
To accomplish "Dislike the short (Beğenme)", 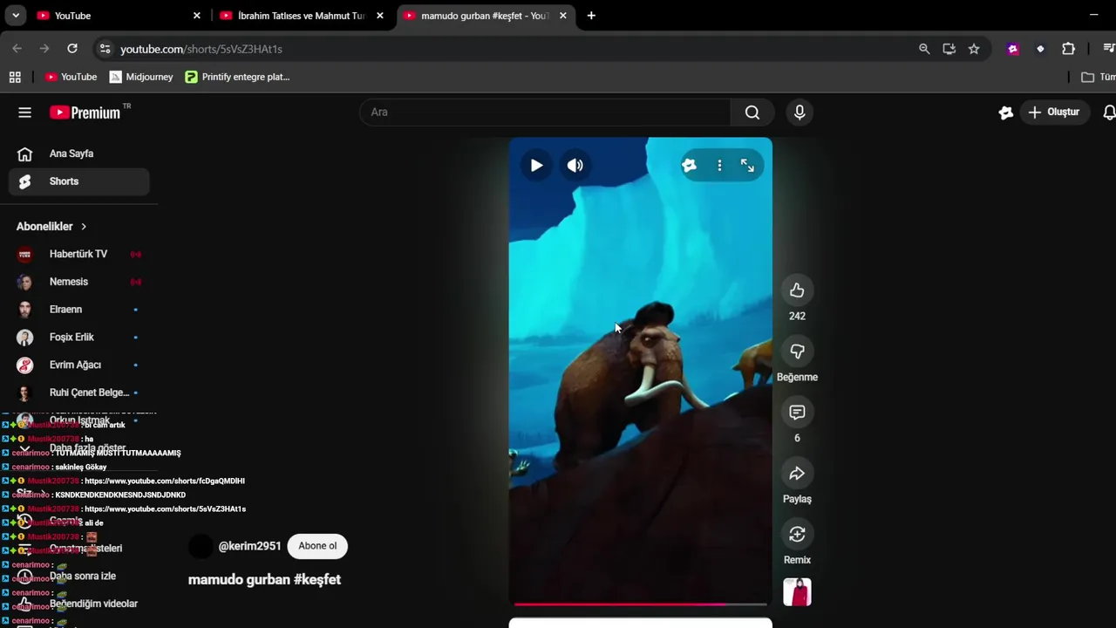I will 797,352.
